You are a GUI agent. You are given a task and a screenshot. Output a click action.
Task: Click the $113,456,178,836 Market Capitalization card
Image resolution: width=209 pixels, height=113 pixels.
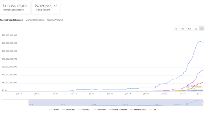(x=15, y=8)
